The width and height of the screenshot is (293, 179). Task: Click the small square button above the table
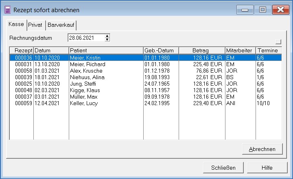click(x=278, y=41)
